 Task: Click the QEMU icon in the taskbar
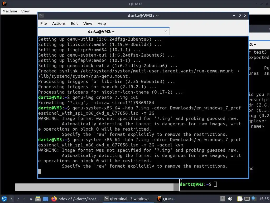(160, 199)
